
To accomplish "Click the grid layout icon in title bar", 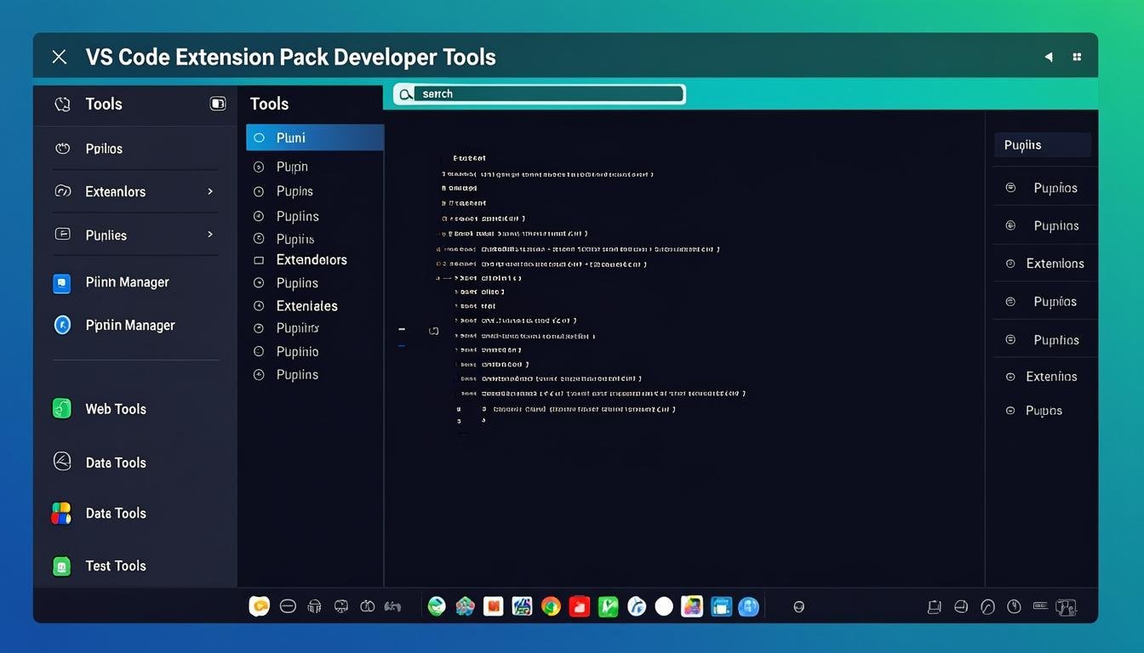I will [1077, 57].
